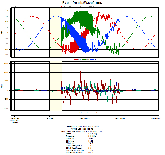Viewport: 165px width, 155px height.
Task: Click the 10:34:36.65 time axis label
Action: click(x=85, y=118)
